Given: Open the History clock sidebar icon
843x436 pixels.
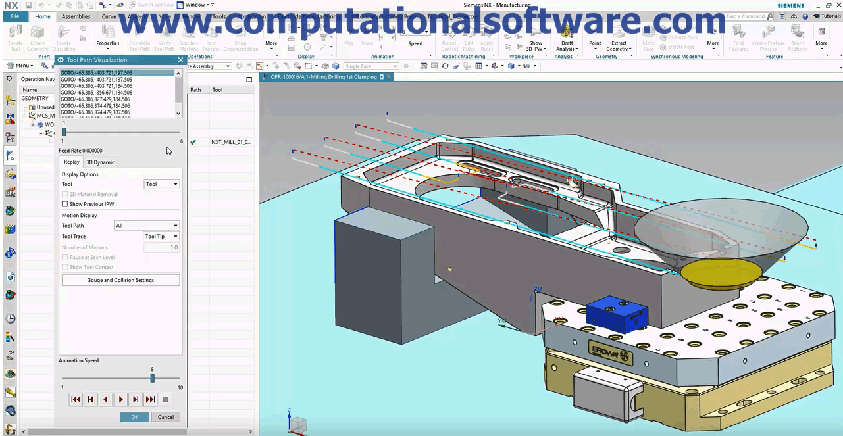Looking at the screenshot, I should (x=10, y=318).
